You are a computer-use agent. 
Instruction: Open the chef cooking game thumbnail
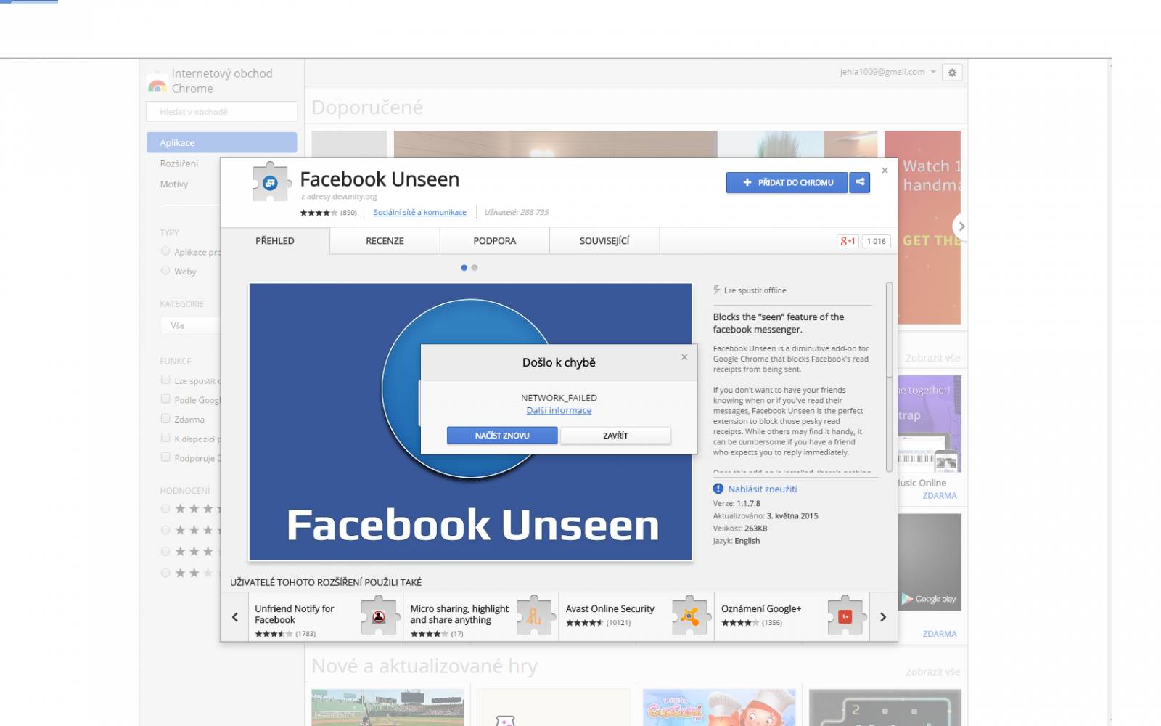719,708
